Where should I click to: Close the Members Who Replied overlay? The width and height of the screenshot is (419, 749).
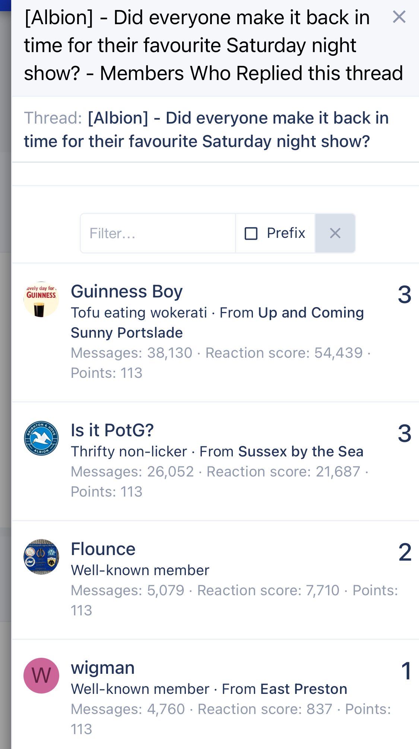[x=399, y=17]
